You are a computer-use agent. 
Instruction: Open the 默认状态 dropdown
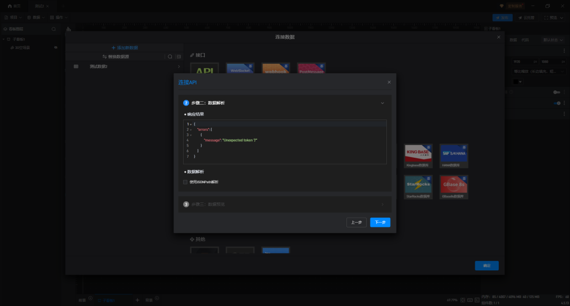point(553,40)
